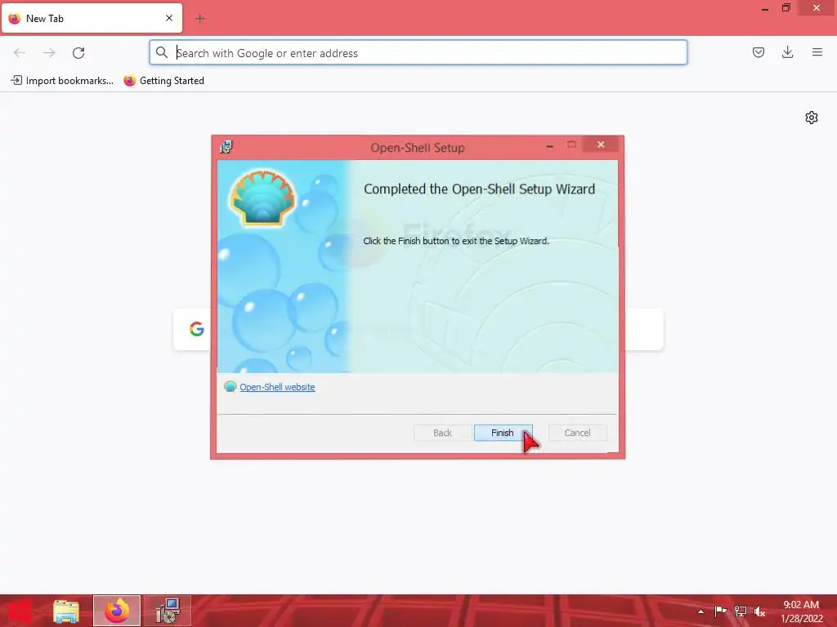The image size is (837, 627).
Task: Minimize the Open-Shell Setup dialog
Action: pyautogui.click(x=550, y=145)
